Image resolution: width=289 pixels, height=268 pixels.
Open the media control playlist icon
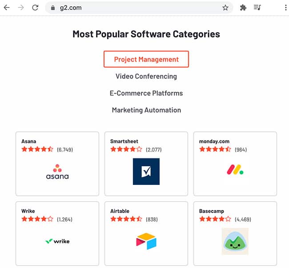click(257, 8)
